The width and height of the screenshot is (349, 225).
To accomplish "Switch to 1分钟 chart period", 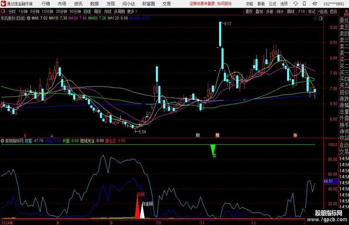I will click(23, 11).
